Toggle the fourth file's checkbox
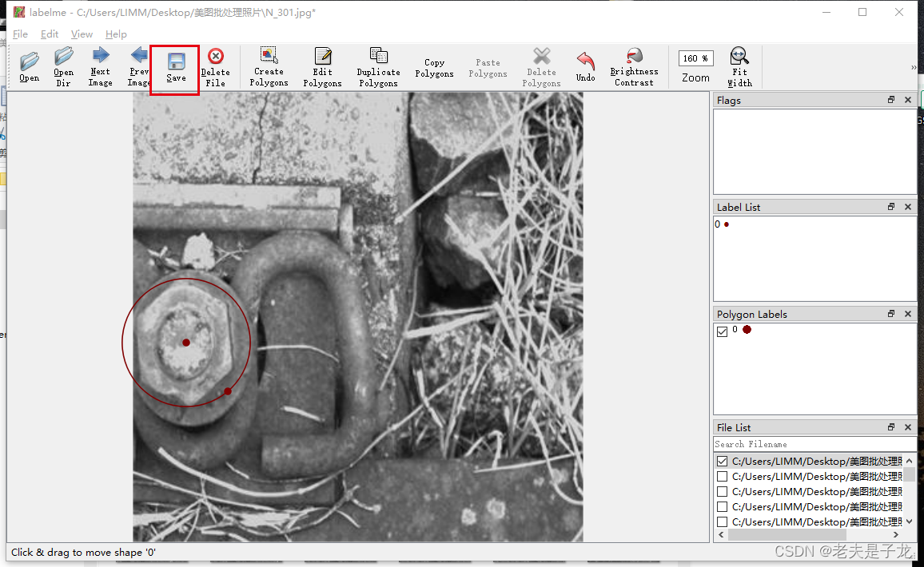The width and height of the screenshot is (924, 567). pyautogui.click(x=722, y=507)
